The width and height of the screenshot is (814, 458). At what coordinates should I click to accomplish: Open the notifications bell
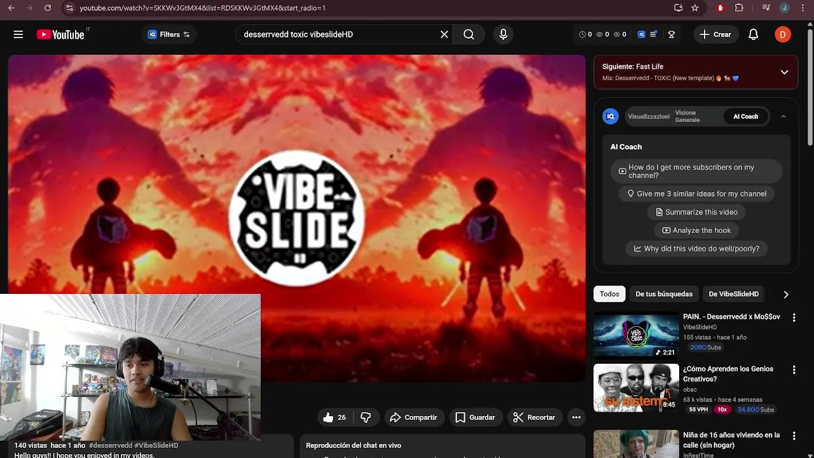tap(753, 34)
